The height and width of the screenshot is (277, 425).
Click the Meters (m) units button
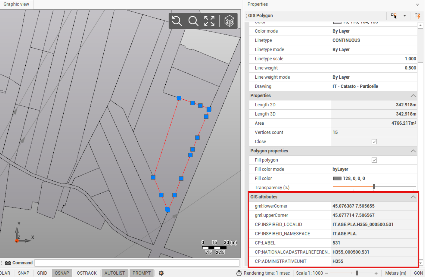[x=396, y=273]
